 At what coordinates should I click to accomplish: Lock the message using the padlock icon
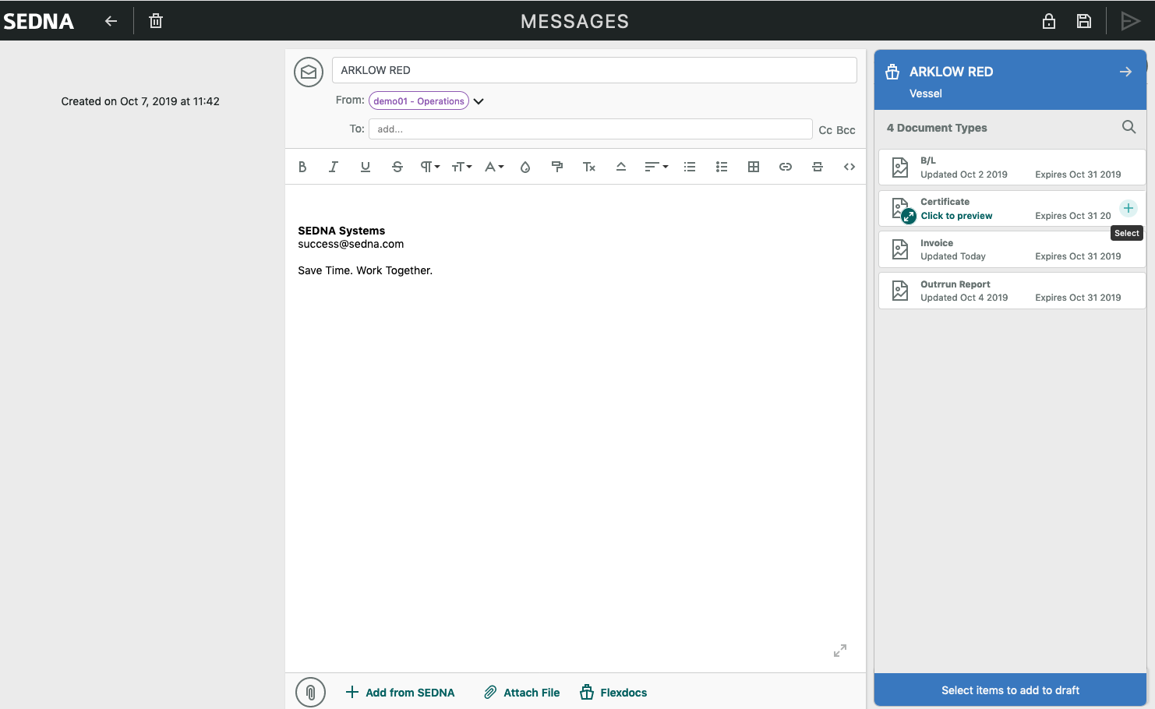[1048, 21]
